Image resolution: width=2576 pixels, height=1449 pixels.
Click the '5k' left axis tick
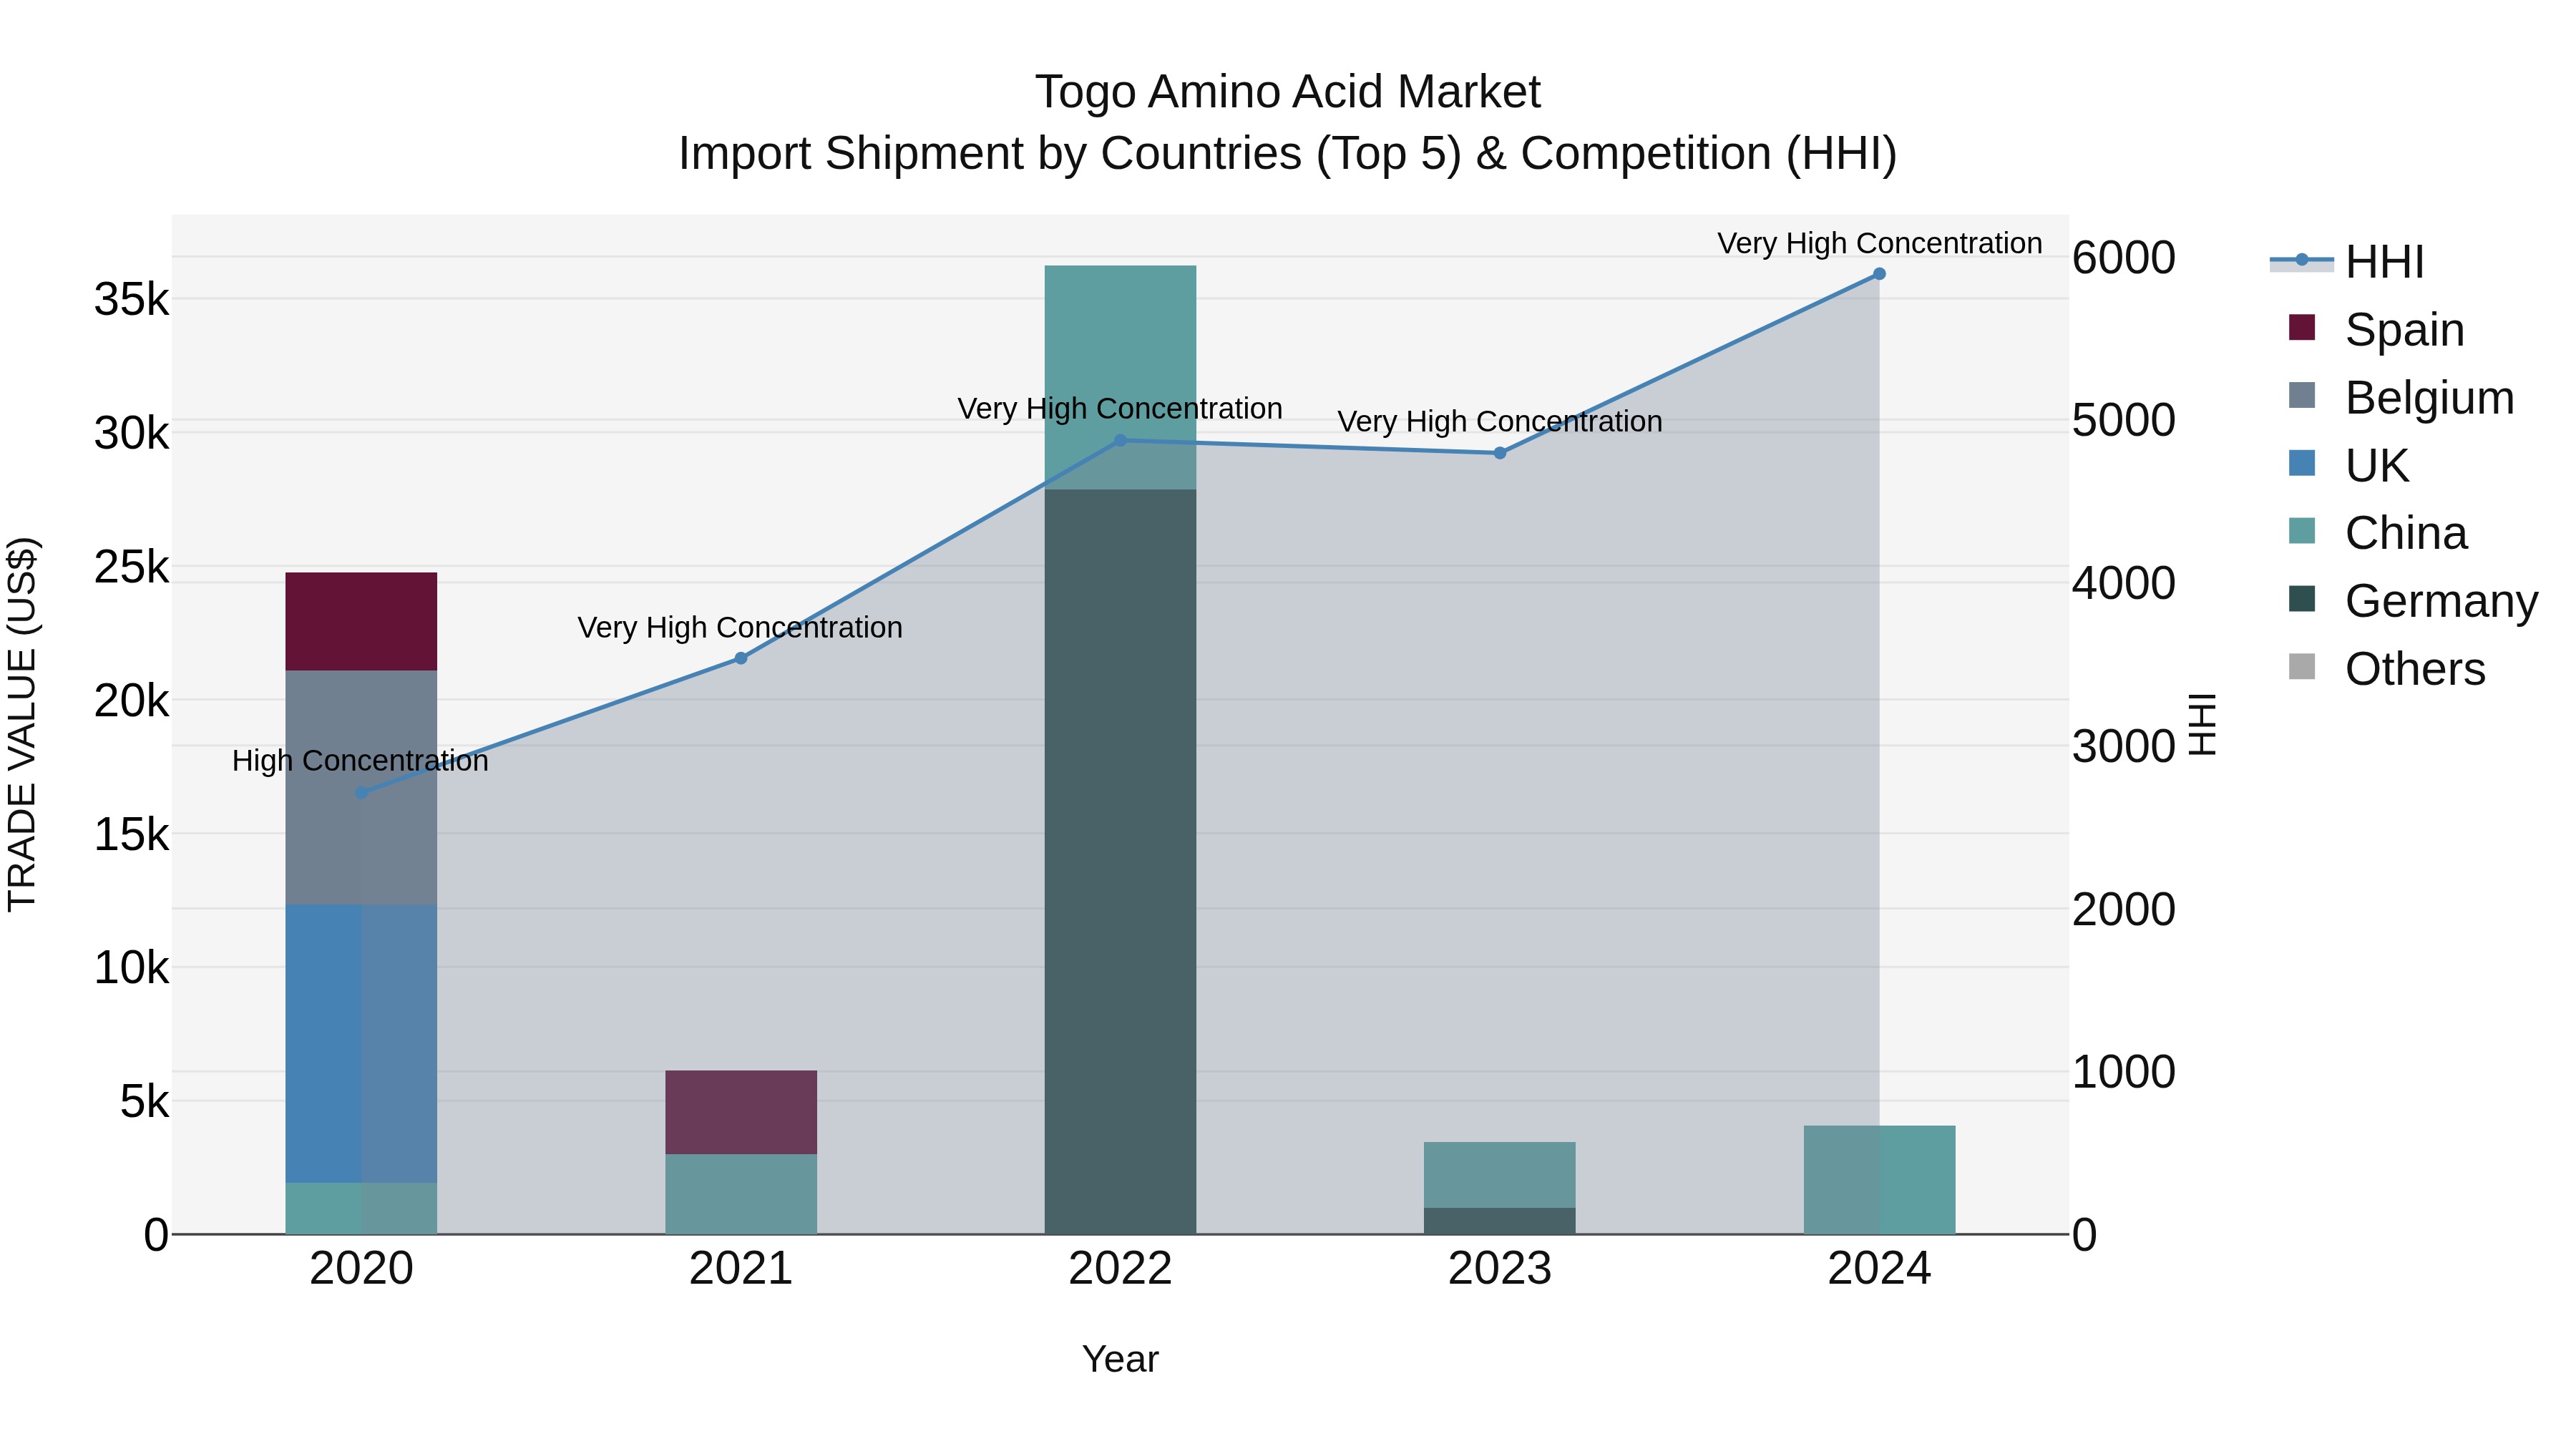pyautogui.click(x=144, y=1102)
